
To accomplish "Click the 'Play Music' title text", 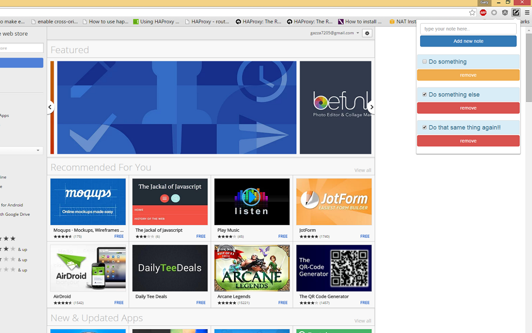I will (x=228, y=230).
